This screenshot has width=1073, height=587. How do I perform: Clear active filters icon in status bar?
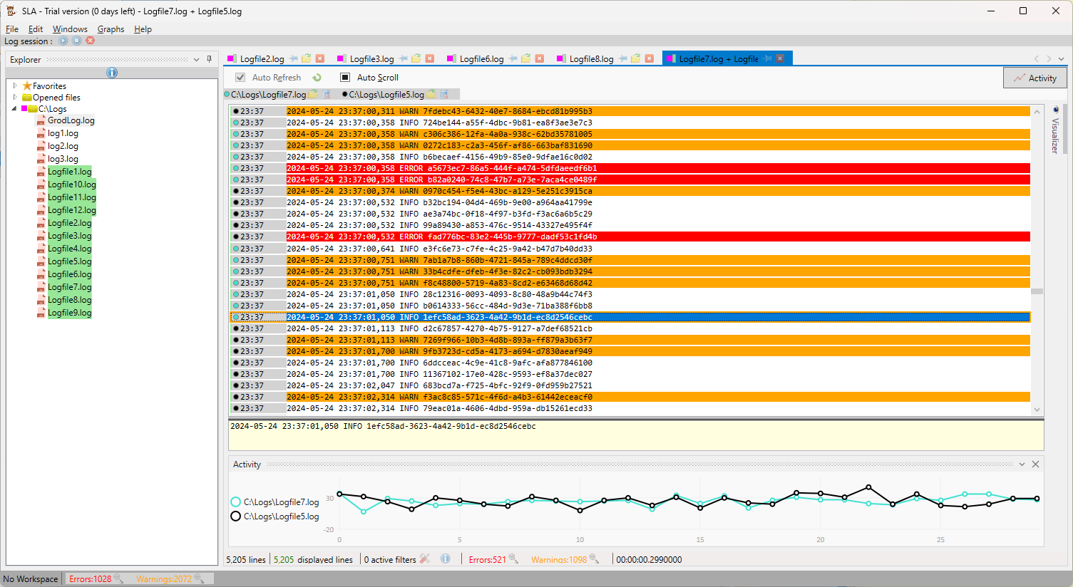coord(425,559)
